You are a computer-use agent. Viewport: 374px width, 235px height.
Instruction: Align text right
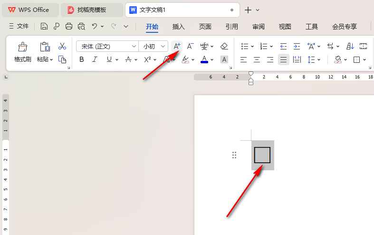click(270, 59)
